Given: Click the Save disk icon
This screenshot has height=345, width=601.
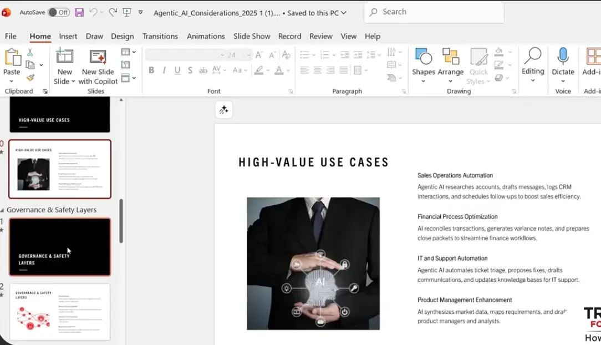Looking at the screenshot, I should coord(79,12).
